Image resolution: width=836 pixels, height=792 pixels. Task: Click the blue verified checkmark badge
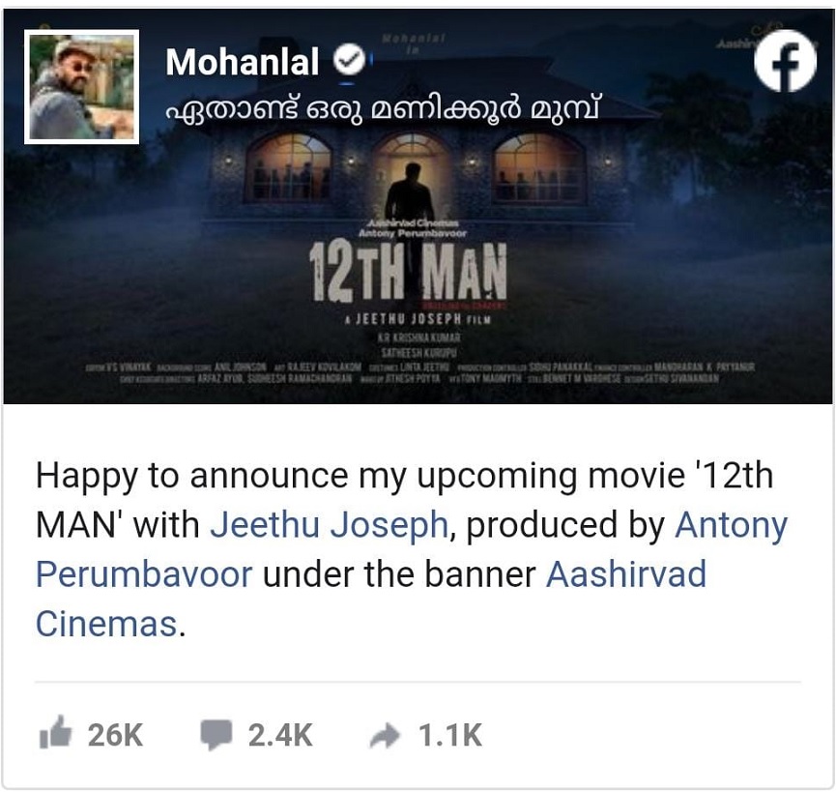pyautogui.click(x=349, y=60)
